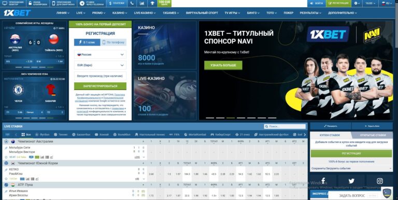The width and height of the screenshot is (398, 200).
Task: Open the LIVE-Казино menu
Action: tap(145, 13)
